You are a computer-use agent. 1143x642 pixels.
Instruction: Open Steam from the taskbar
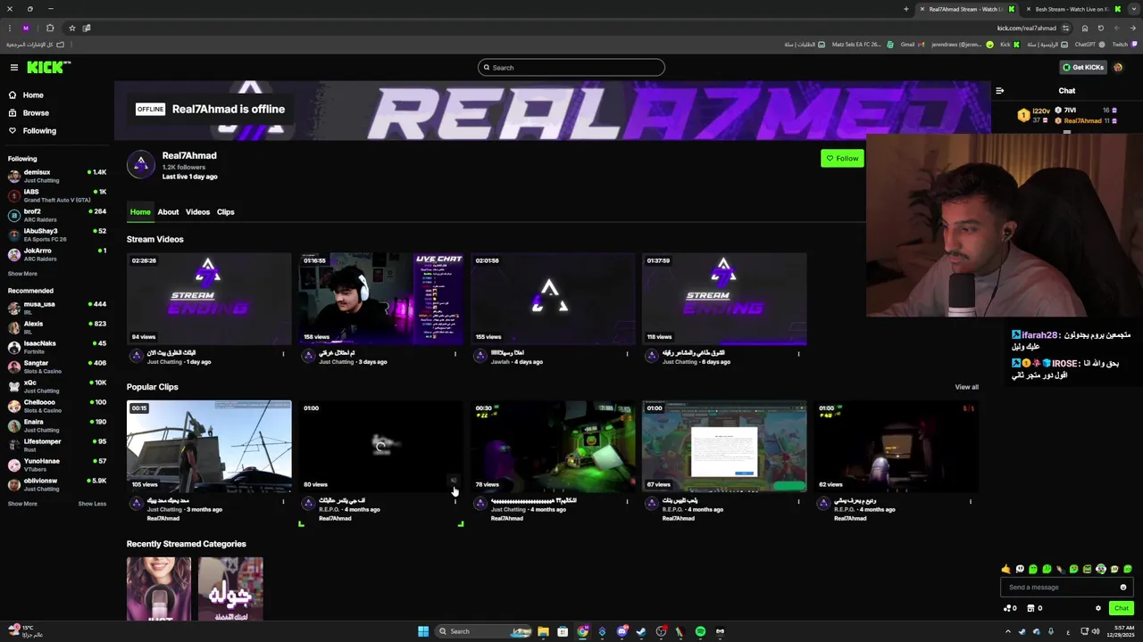pyautogui.click(x=641, y=631)
